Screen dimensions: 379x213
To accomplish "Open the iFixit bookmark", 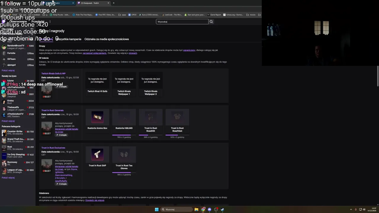I will pos(83,14).
